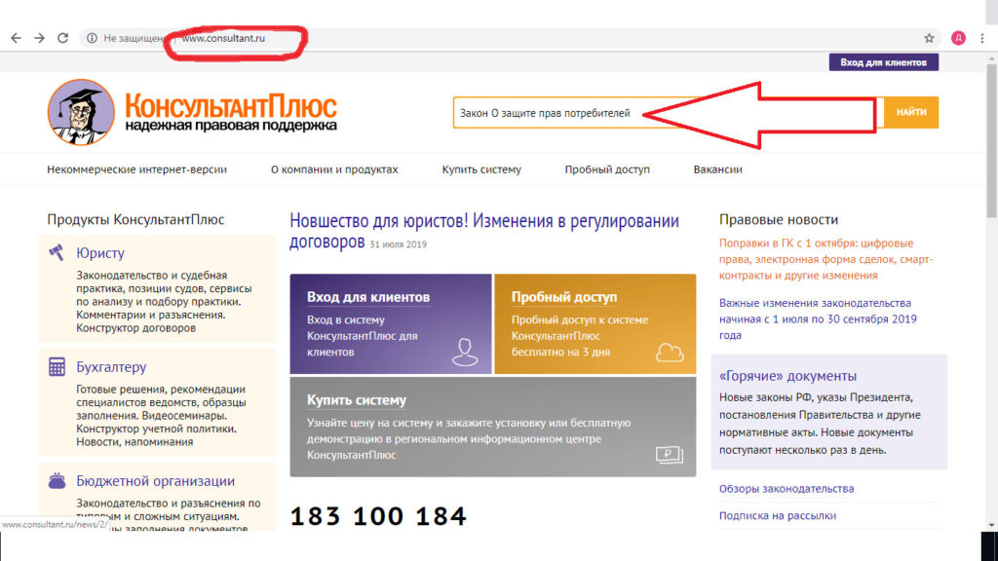Open Обзоры законодательства link
Viewport: 998px width, 561px height.
pyautogui.click(x=787, y=489)
